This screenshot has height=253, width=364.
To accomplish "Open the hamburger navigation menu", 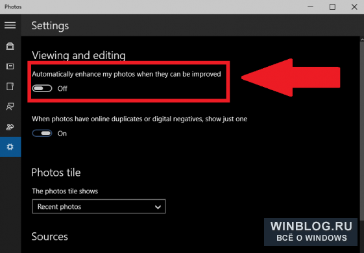I will click(10, 25).
